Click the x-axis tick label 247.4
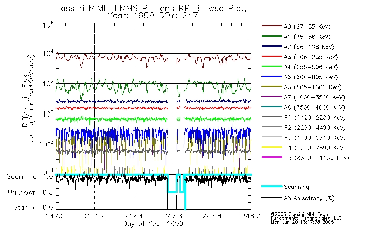 [x=134, y=216]
